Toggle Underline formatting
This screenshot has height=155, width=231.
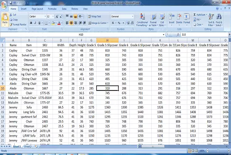[39, 23]
